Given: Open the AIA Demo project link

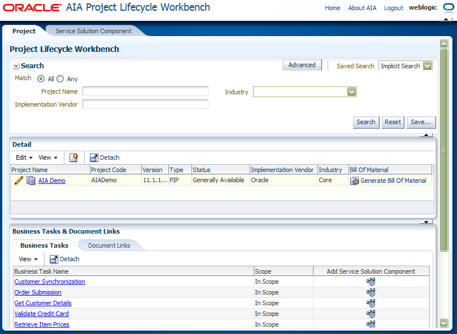Looking at the screenshot, I should pos(51,181).
